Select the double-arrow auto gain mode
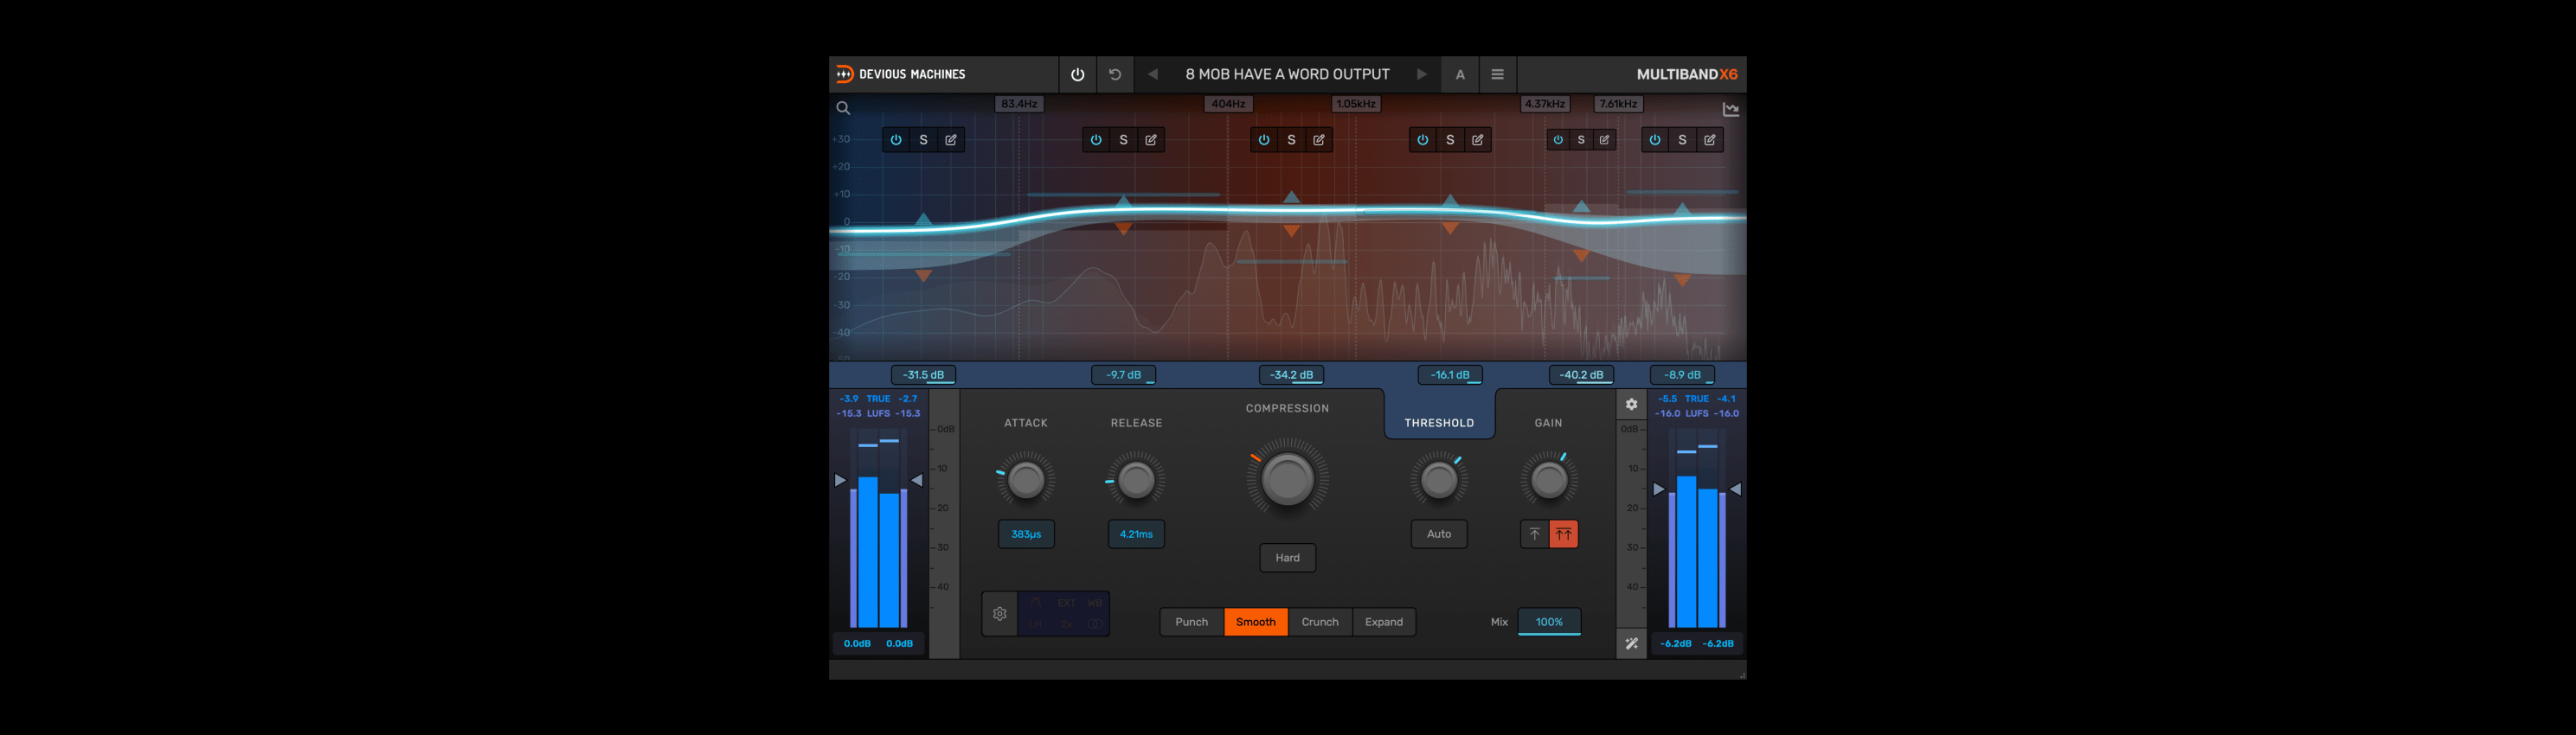This screenshot has width=2576, height=735. pyautogui.click(x=1563, y=534)
